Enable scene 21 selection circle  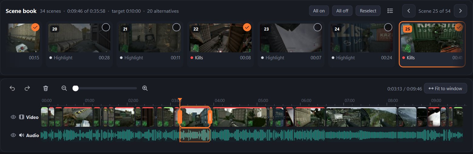point(176,27)
